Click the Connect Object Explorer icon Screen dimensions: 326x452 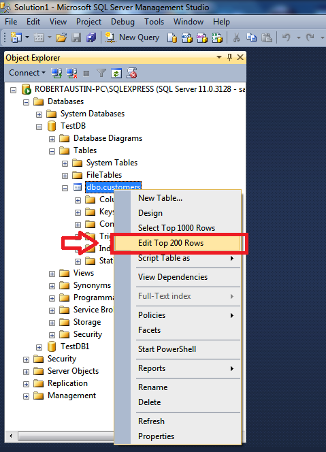coord(56,74)
